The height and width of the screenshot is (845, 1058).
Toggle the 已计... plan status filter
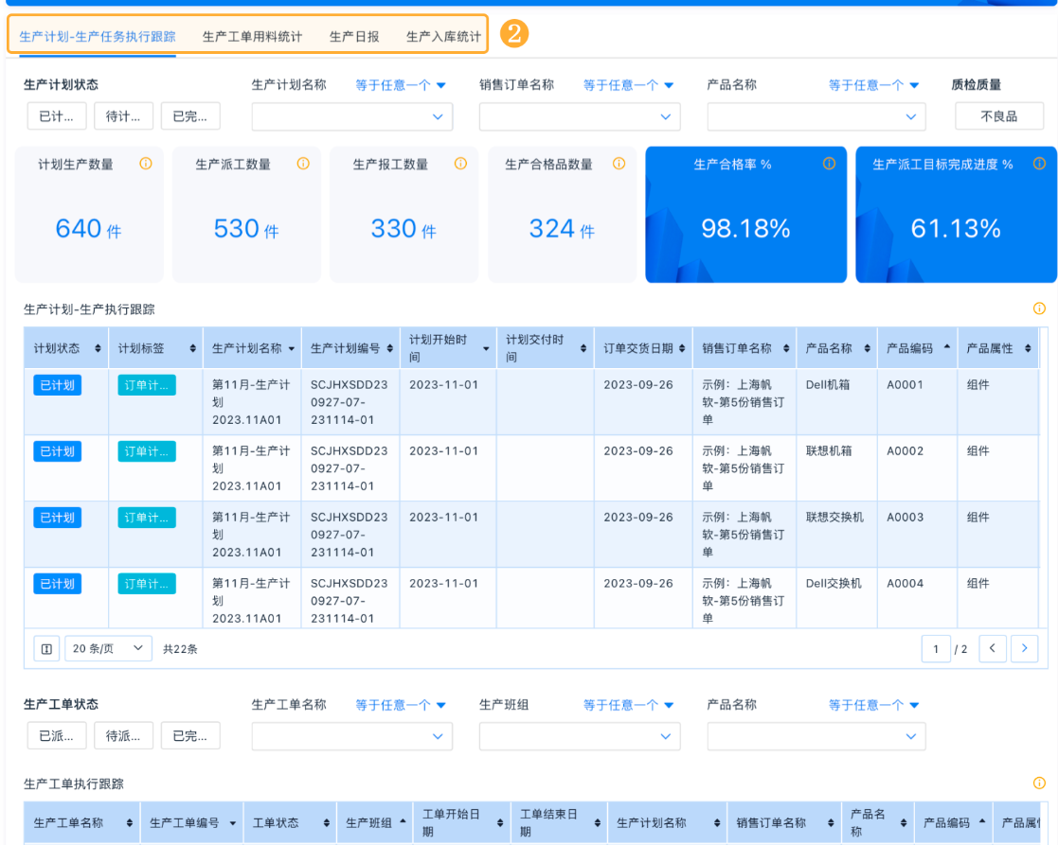(57, 115)
